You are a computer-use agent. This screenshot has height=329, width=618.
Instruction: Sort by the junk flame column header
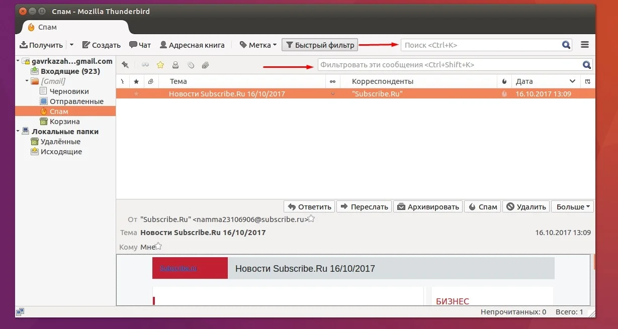tap(504, 81)
